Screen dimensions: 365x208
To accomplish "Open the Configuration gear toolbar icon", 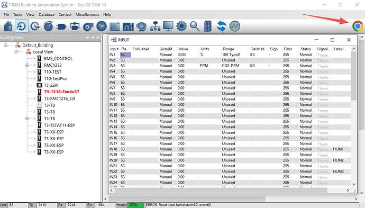I will 181,26.
